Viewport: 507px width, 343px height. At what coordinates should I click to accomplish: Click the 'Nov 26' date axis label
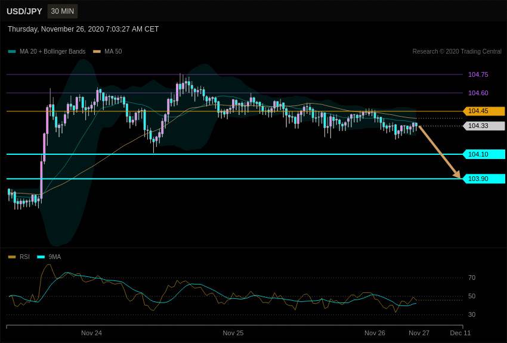click(375, 333)
